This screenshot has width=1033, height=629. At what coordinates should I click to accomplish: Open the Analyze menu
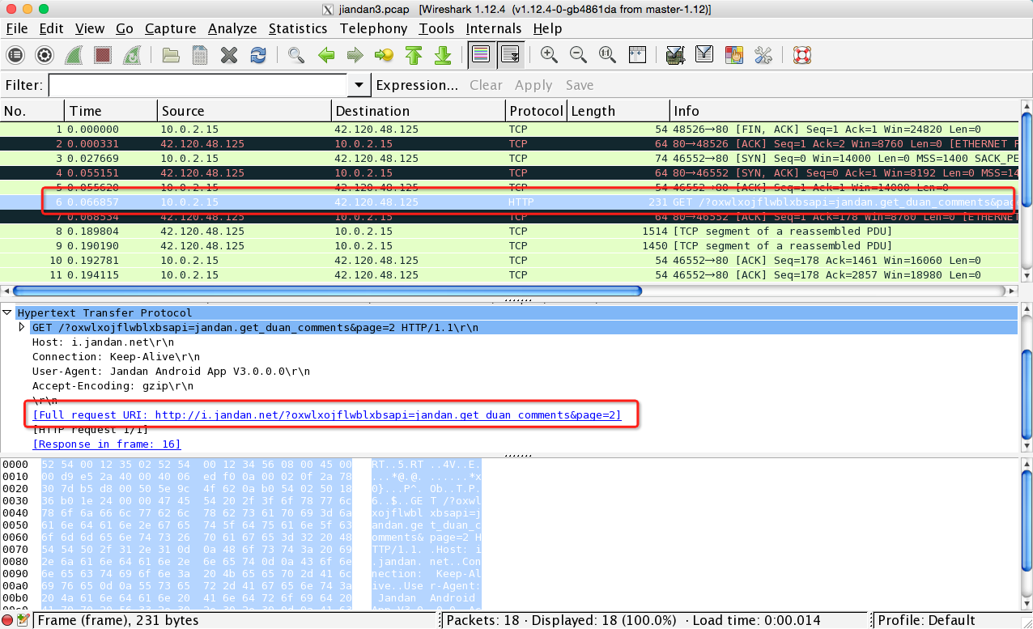pyautogui.click(x=232, y=28)
